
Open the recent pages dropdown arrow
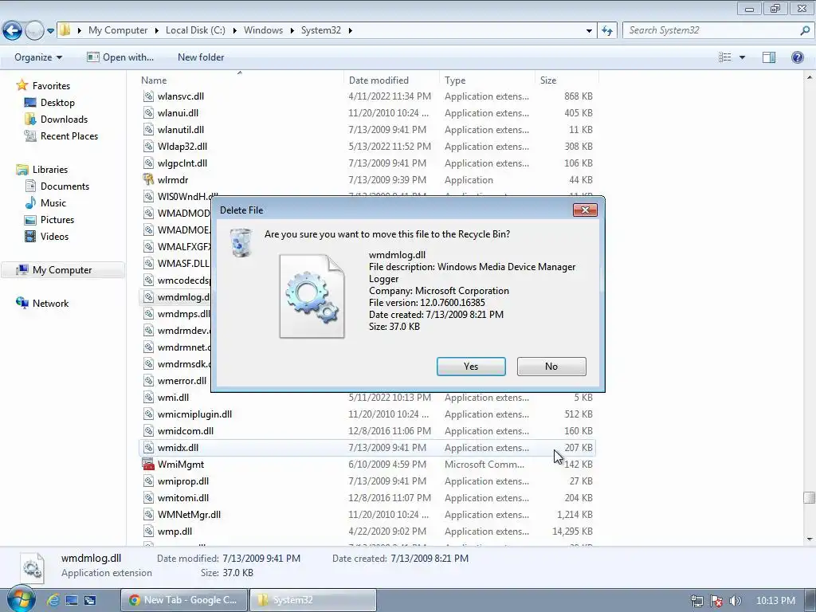[x=50, y=31]
